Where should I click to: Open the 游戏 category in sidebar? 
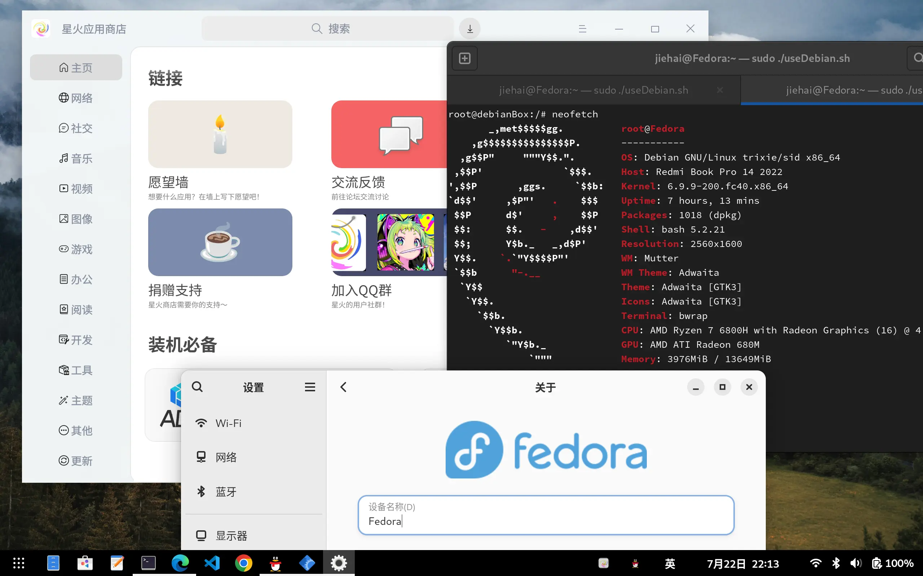pyautogui.click(x=76, y=249)
